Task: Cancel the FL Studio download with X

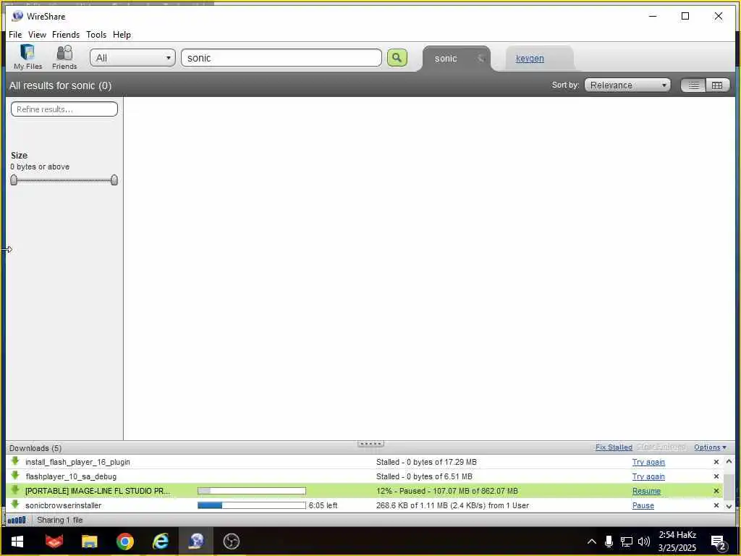Action: (716, 492)
